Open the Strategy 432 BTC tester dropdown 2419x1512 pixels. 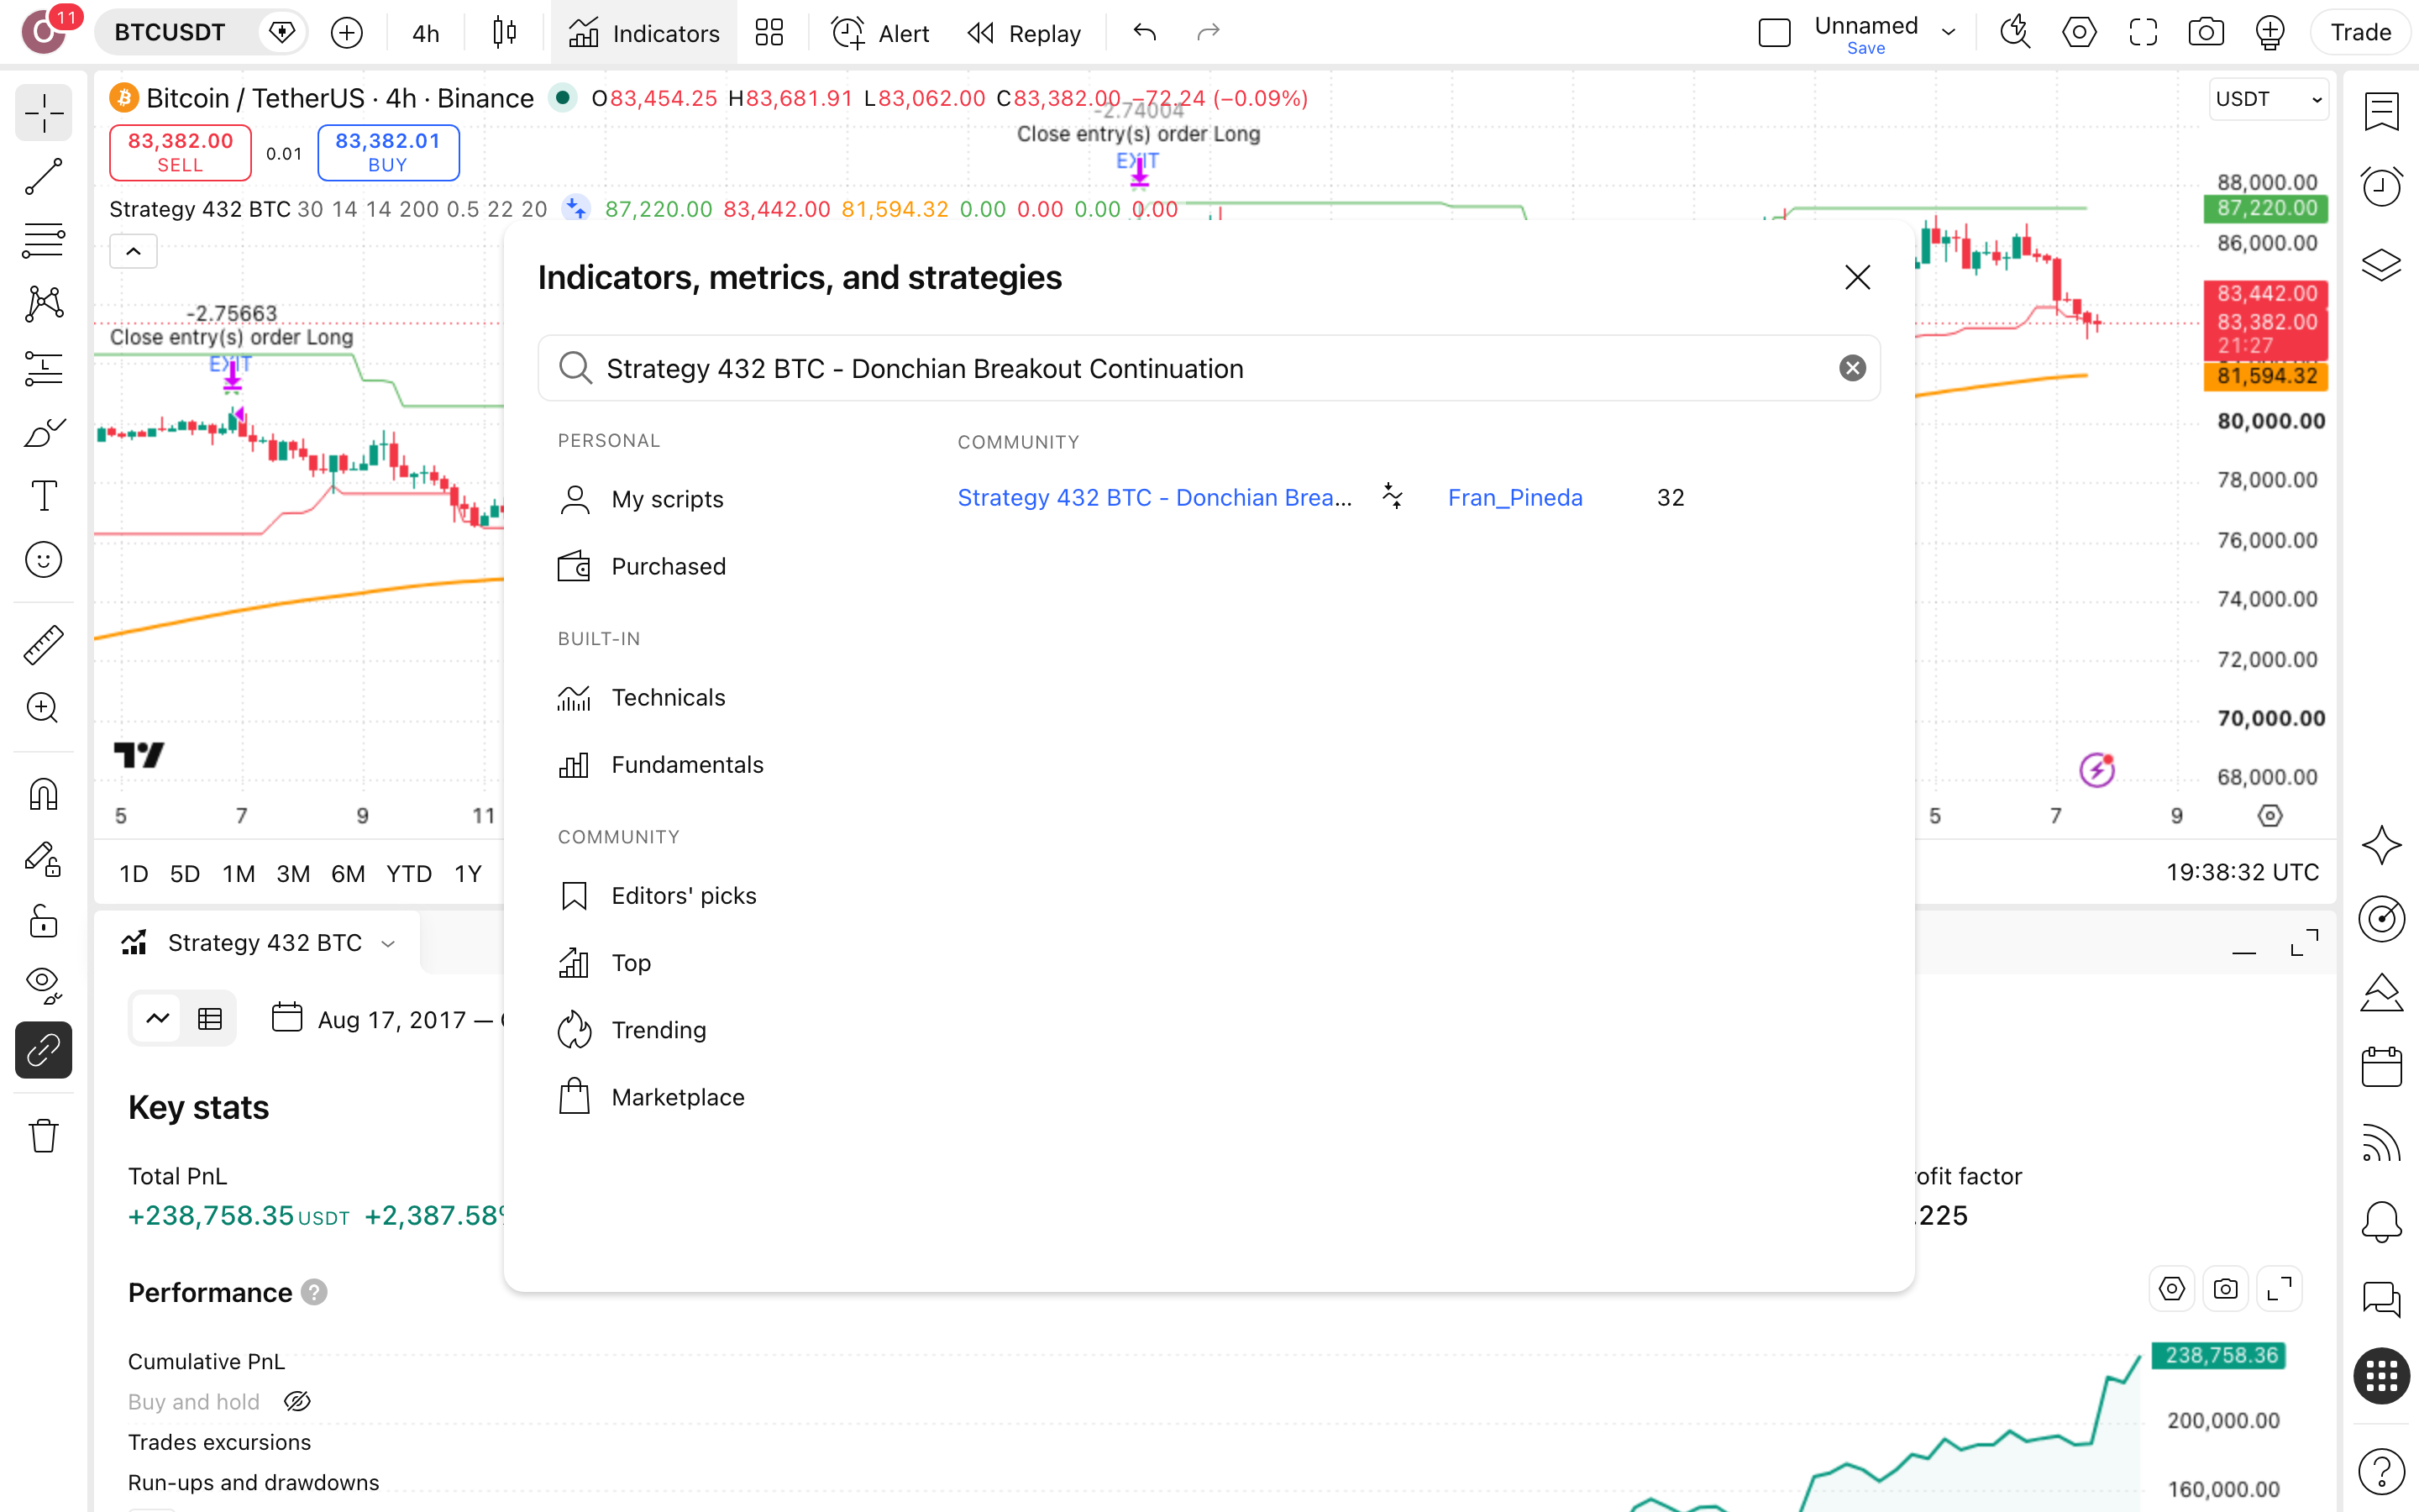pyautogui.click(x=388, y=943)
